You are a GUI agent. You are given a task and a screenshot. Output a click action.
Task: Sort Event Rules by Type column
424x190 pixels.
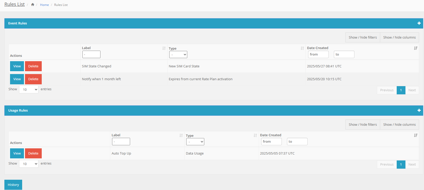[x=302, y=48]
